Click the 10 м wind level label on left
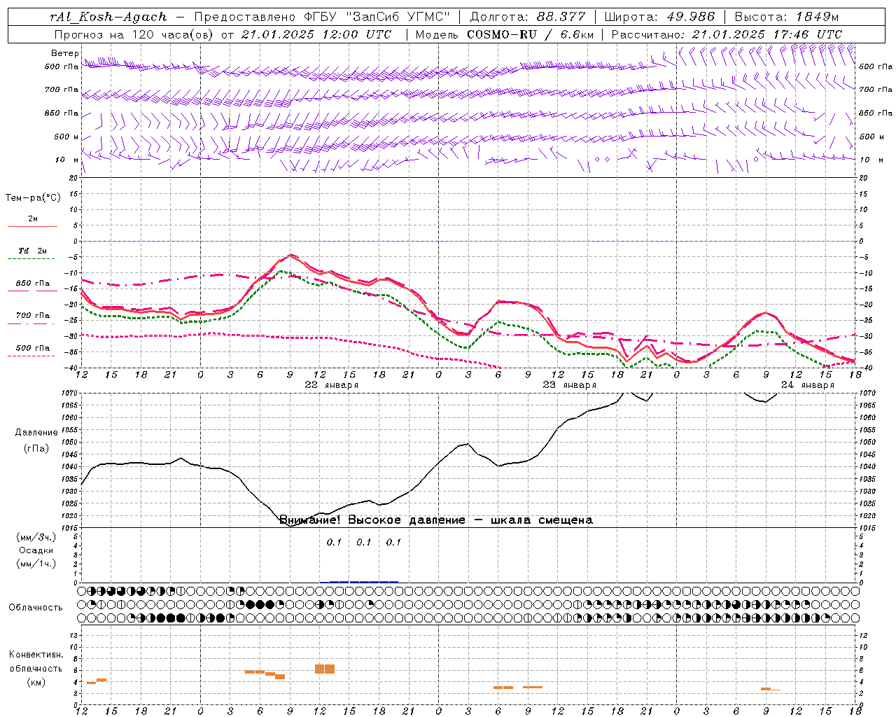The width and height of the screenshot is (896, 717). pyautogui.click(x=67, y=160)
